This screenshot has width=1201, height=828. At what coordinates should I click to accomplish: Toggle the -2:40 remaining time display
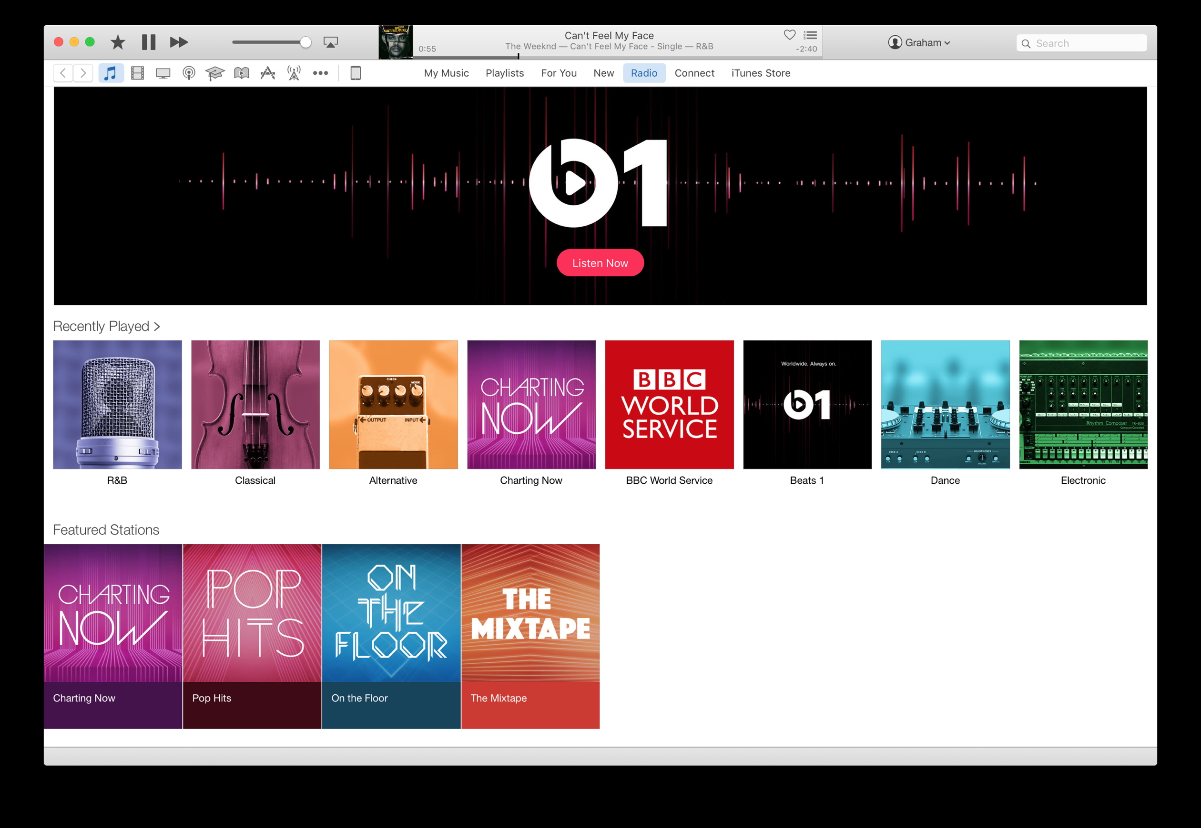point(806,49)
